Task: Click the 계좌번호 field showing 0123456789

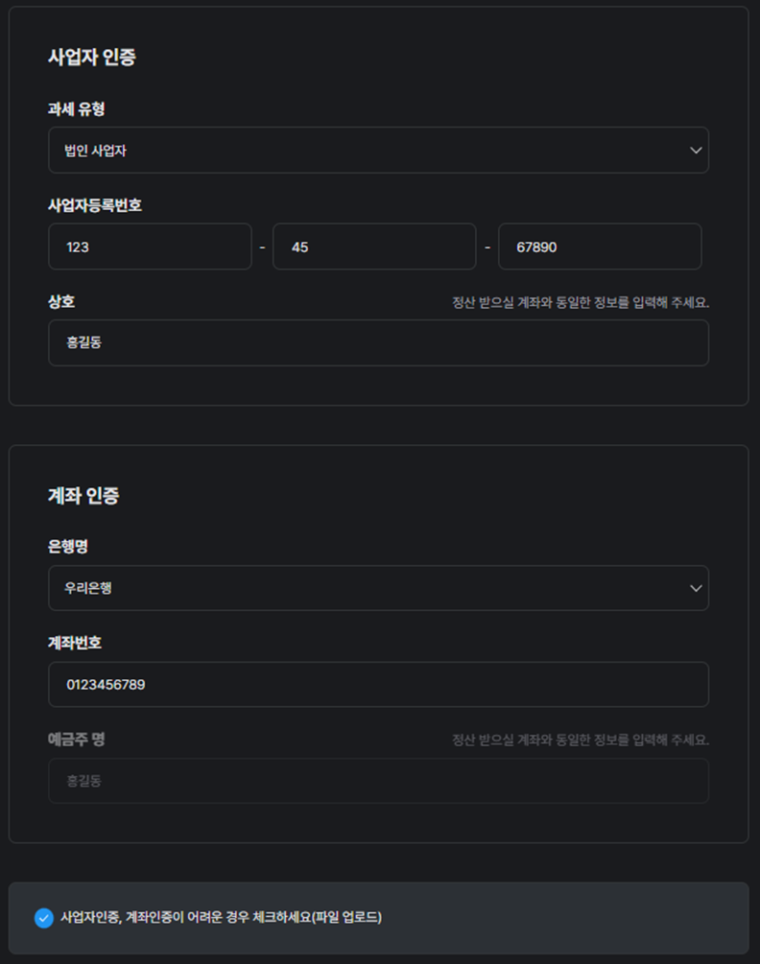Action: pos(378,685)
